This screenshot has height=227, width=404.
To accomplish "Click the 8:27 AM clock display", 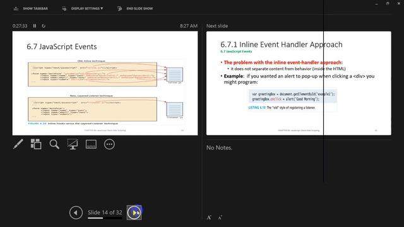I will point(189,26).
